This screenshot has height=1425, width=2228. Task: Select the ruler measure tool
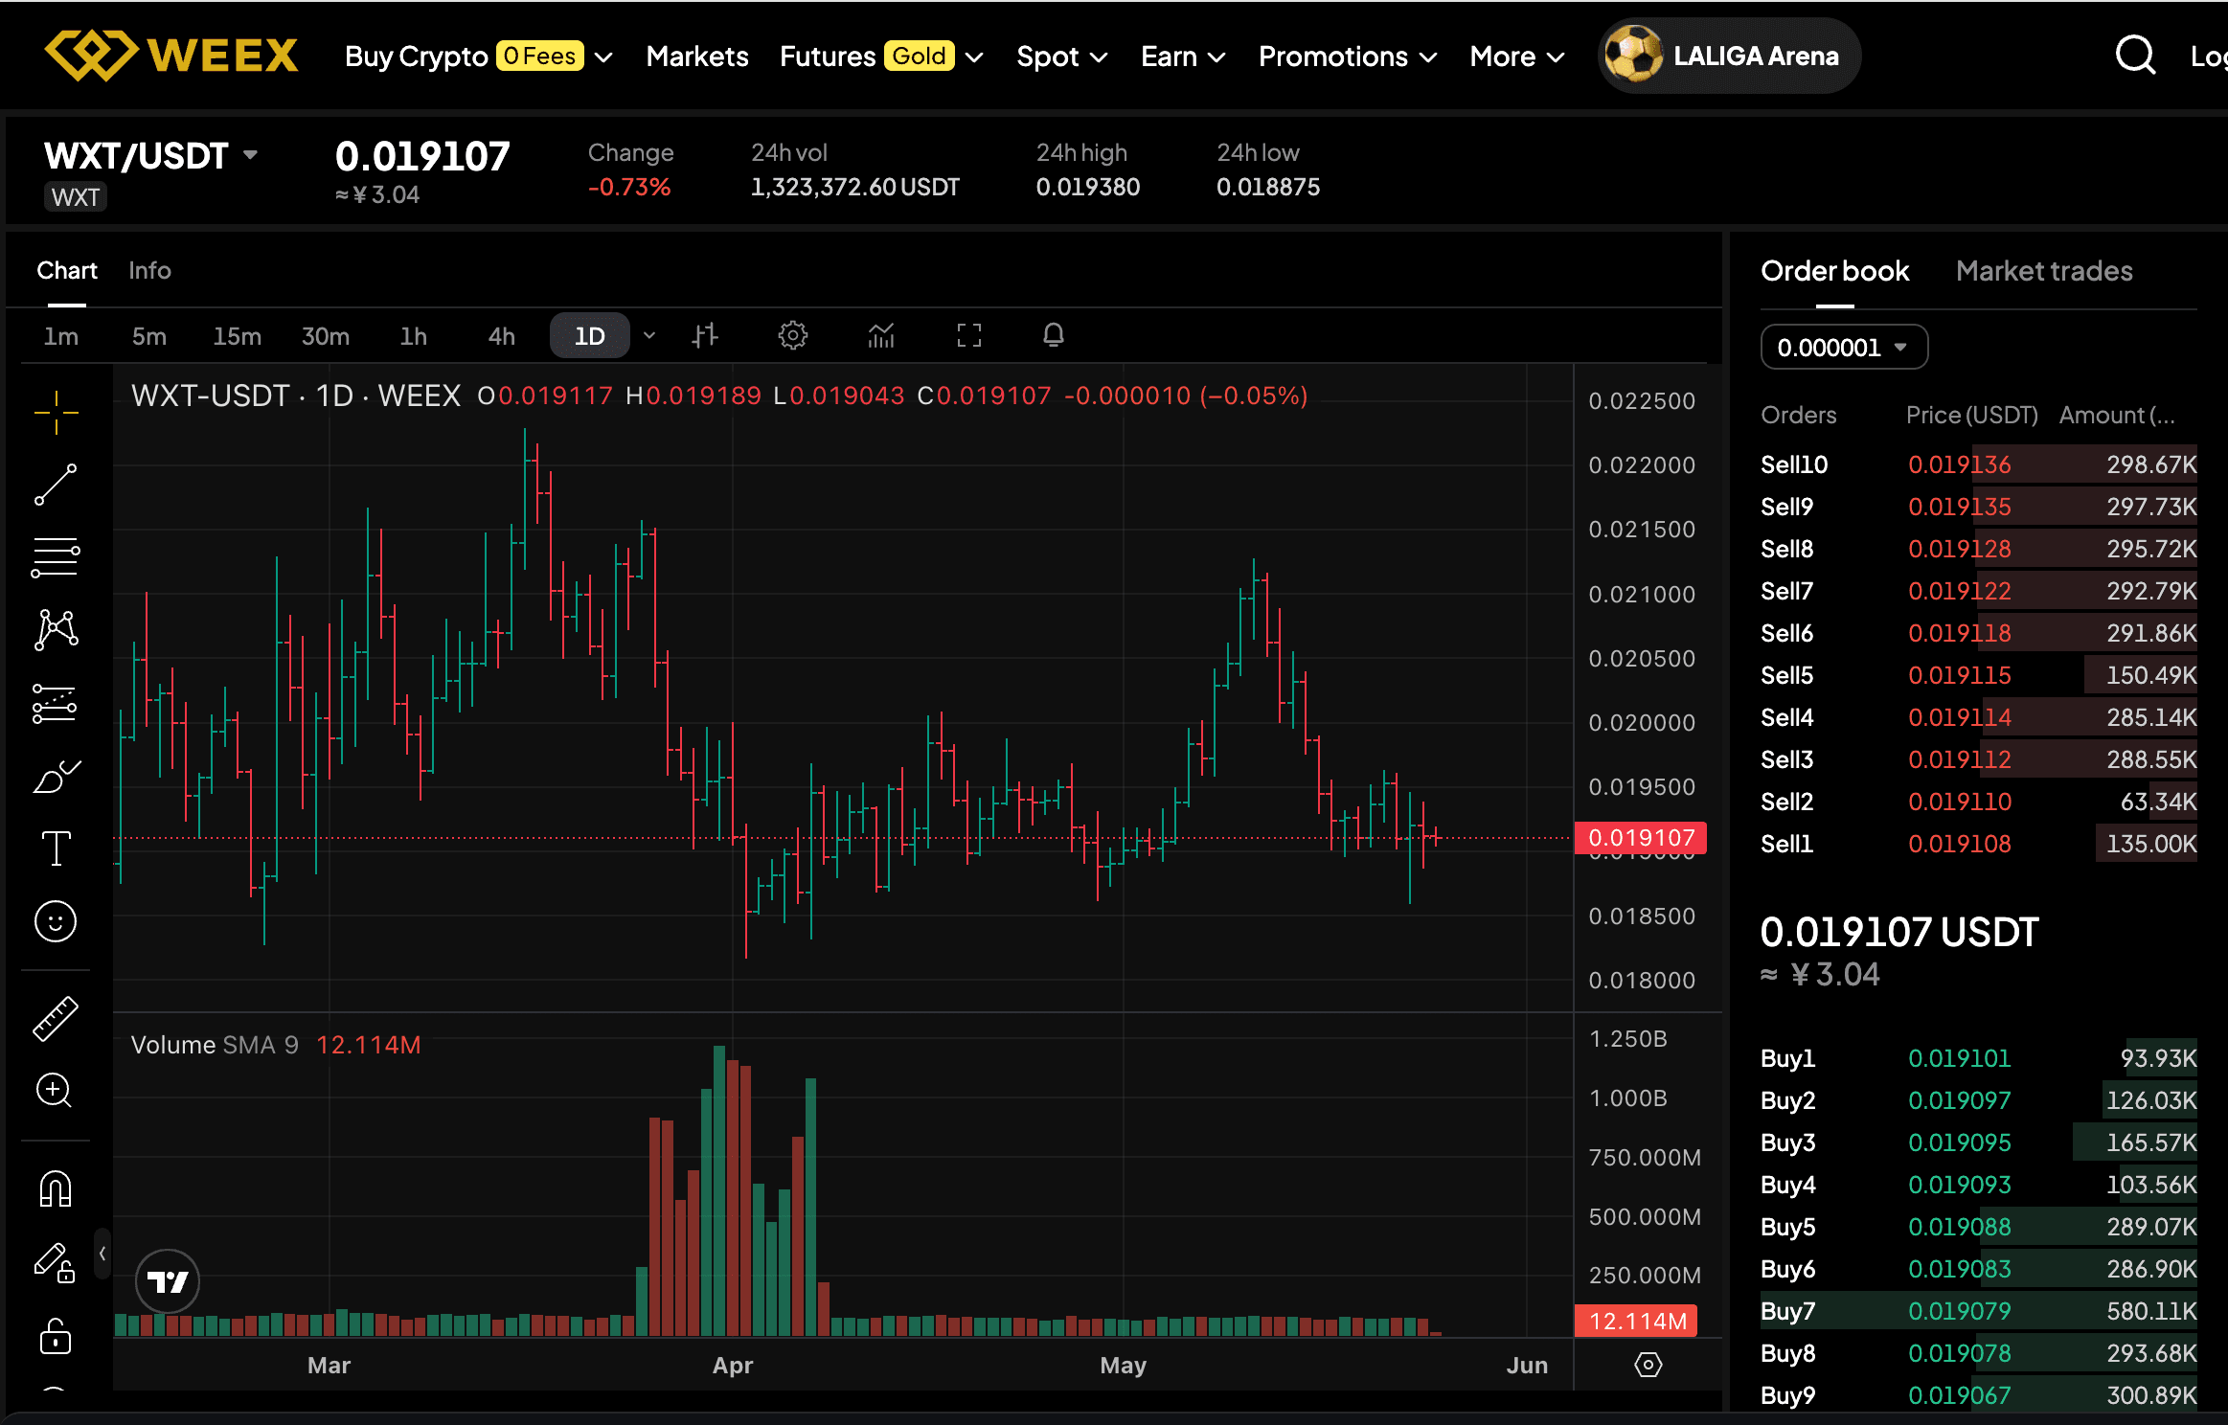(56, 1018)
